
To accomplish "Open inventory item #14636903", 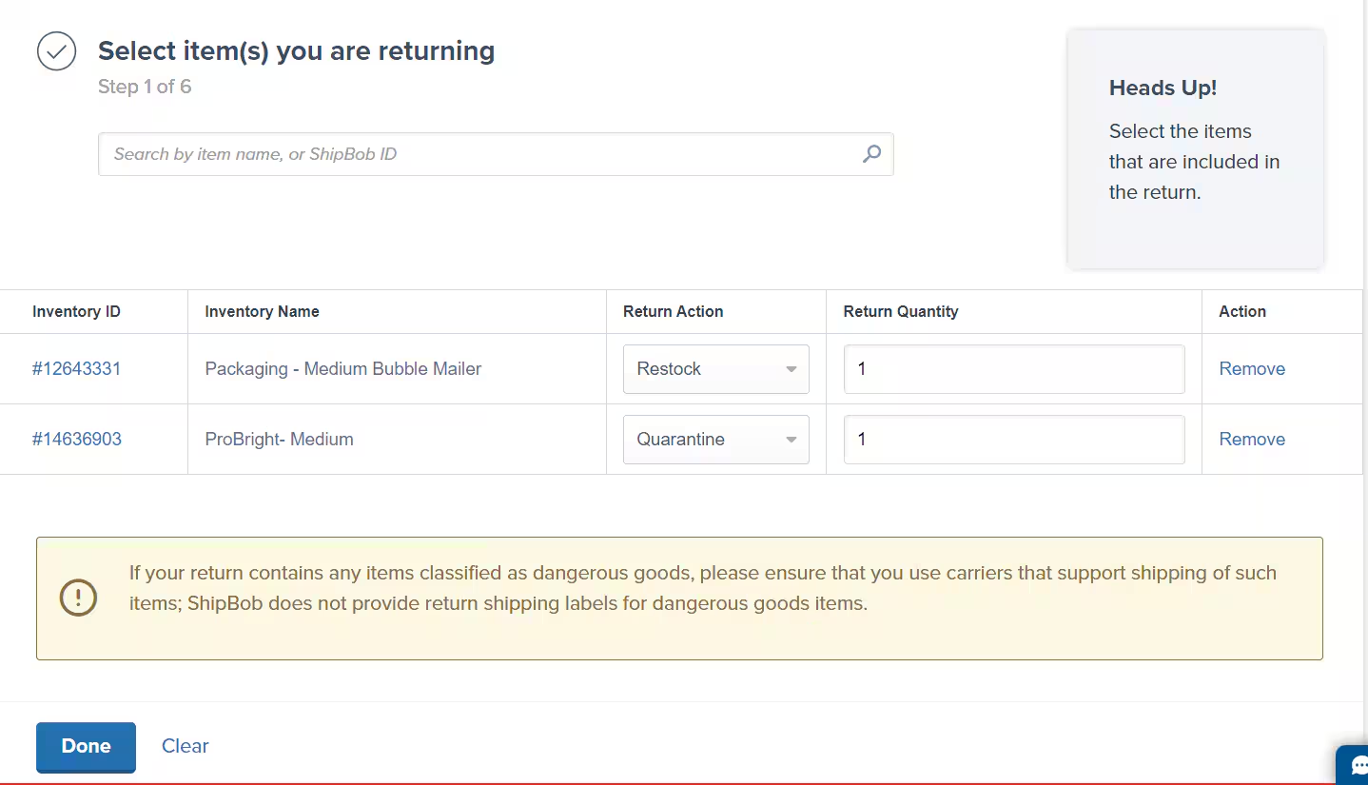I will 77,439.
